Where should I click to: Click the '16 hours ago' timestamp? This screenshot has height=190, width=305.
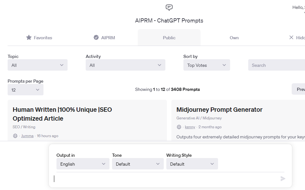[48, 136]
